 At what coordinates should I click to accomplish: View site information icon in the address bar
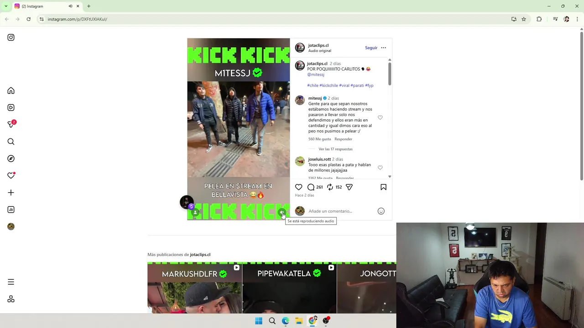tap(41, 19)
